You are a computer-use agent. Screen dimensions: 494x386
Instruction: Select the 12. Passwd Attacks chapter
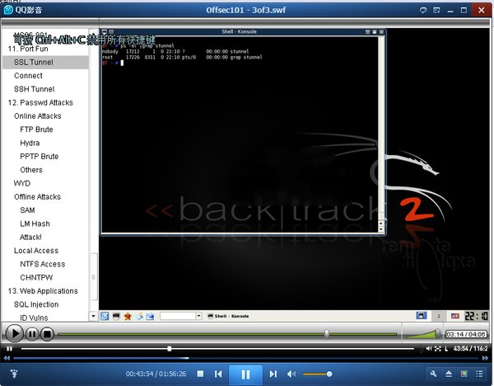click(40, 103)
